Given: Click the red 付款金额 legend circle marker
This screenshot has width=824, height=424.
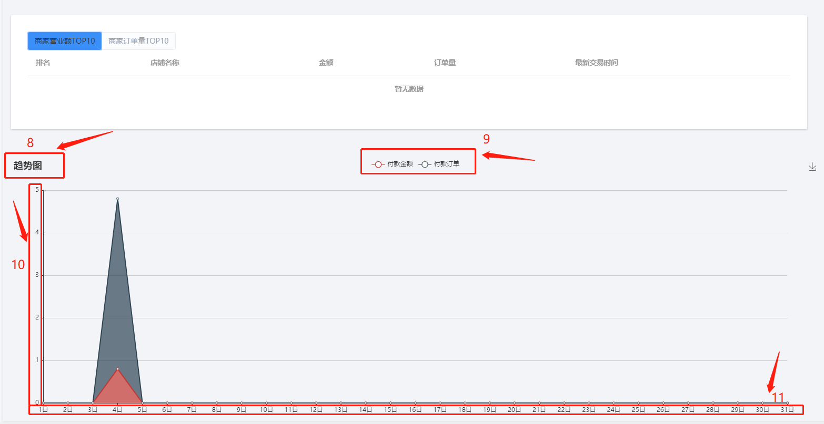Looking at the screenshot, I should click(378, 164).
